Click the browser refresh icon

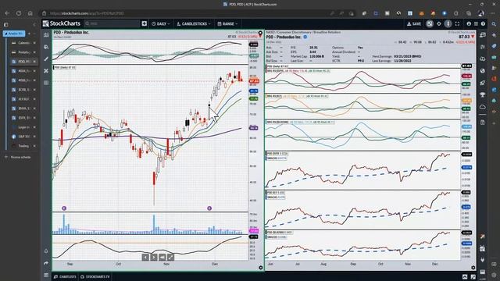click(x=19, y=13)
